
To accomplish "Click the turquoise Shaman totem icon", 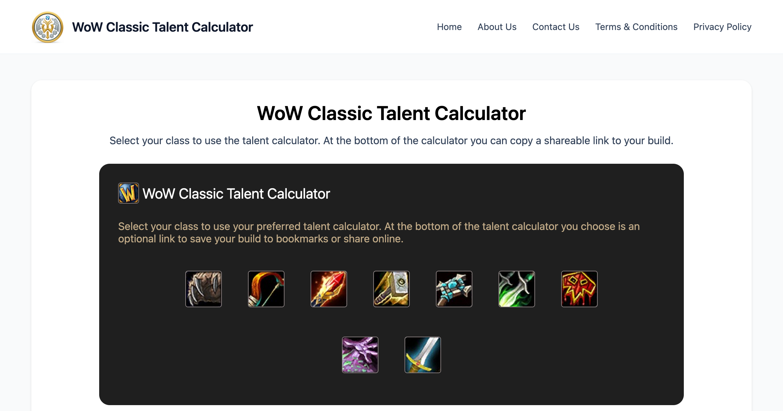I will (454, 289).
